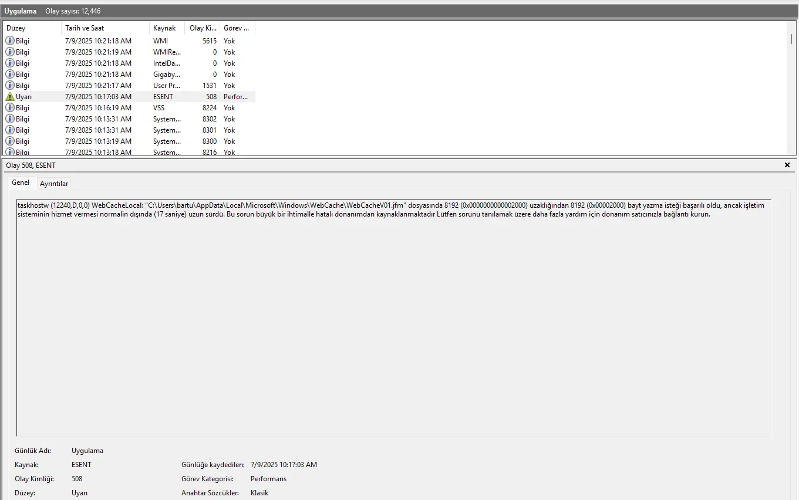Viewport: 799px width, 500px height.
Task: Select source cell Gigaby...
Action: pos(167,75)
